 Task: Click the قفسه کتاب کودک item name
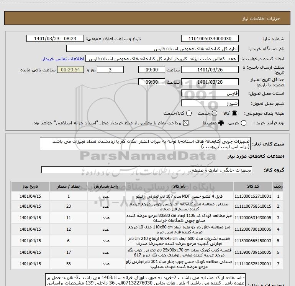tap(179, 253)
